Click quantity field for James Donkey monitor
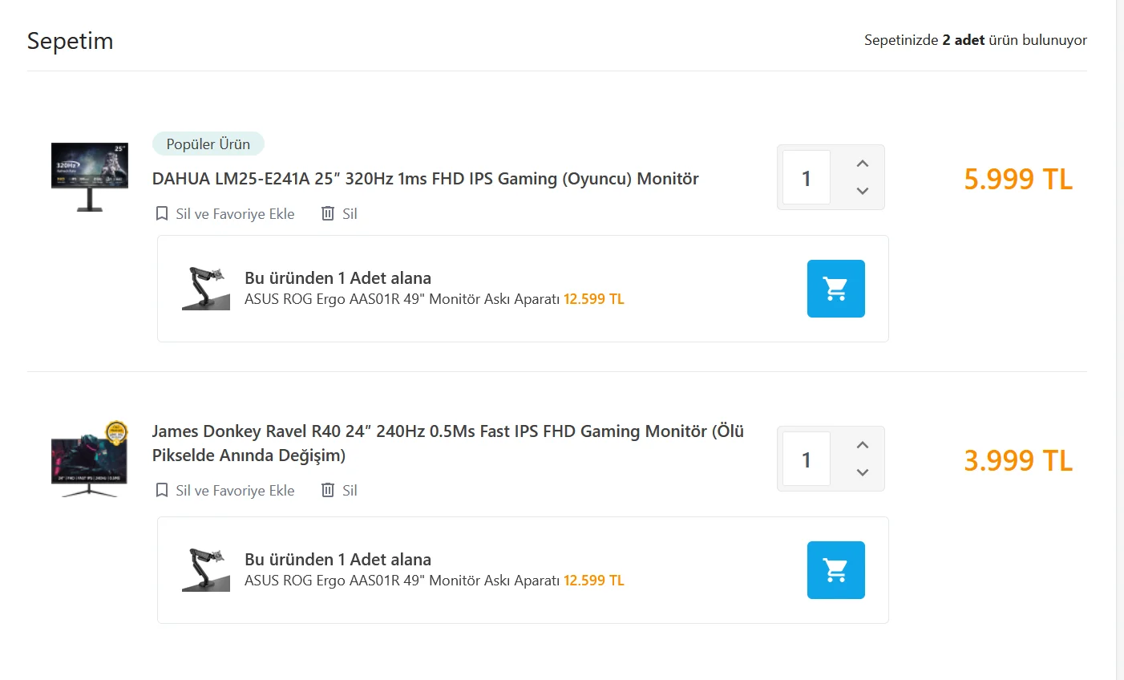Image resolution: width=1124 pixels, height=680 pixels. 807,459
